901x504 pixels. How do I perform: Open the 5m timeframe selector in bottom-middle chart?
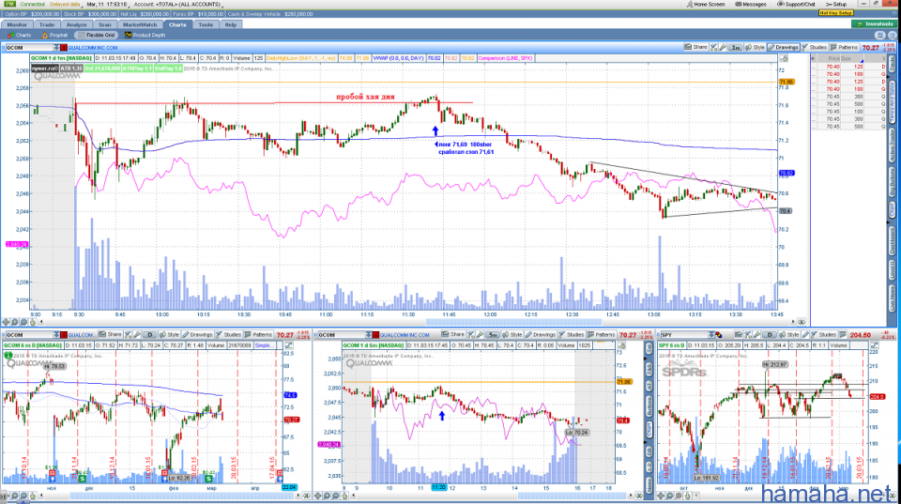coord(493,334)
